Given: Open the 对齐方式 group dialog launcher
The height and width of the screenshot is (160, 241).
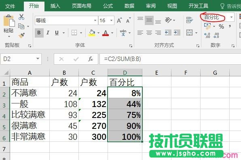Looking at the screenshot, I should (198, 46).
